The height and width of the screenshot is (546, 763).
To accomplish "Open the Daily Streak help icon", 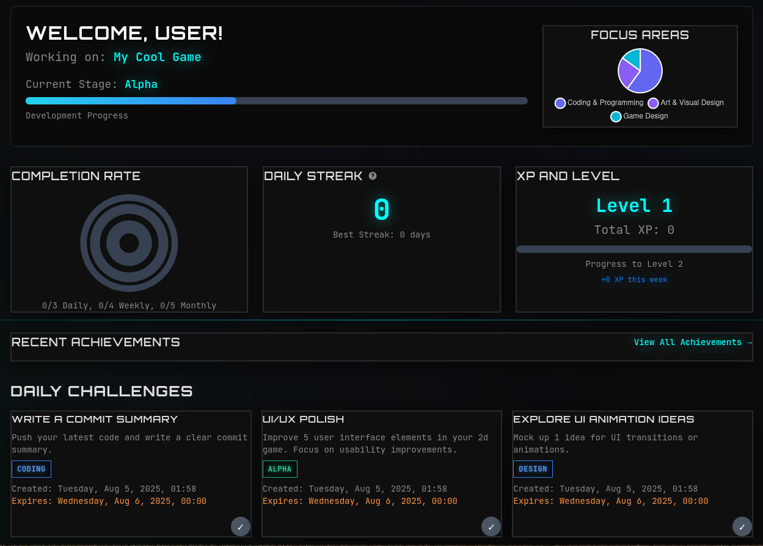I will (373, 176).
